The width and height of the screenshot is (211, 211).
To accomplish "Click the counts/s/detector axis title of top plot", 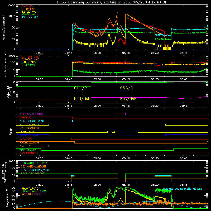I will pos(4,27).
